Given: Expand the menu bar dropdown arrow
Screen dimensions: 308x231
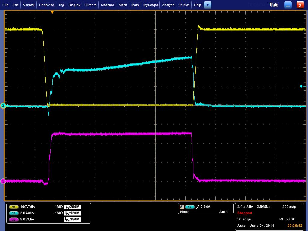Looking at the screenshot, I should coord(208,5).
